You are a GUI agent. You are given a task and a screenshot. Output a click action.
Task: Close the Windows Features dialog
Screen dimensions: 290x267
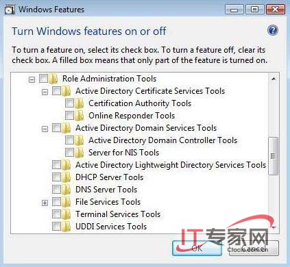point(276,10)
